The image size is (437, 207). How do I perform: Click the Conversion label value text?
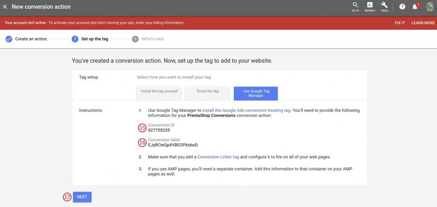point(172,145)
